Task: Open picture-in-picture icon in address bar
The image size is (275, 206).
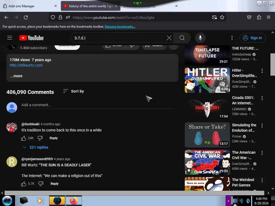Action: pos(214,17)
